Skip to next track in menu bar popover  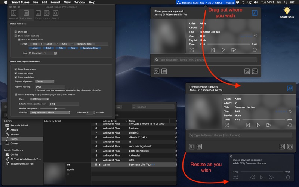[x=234, y=50]
